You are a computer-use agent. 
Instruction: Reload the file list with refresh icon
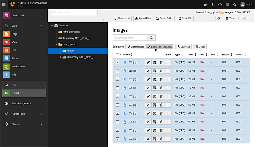[218, 18]
